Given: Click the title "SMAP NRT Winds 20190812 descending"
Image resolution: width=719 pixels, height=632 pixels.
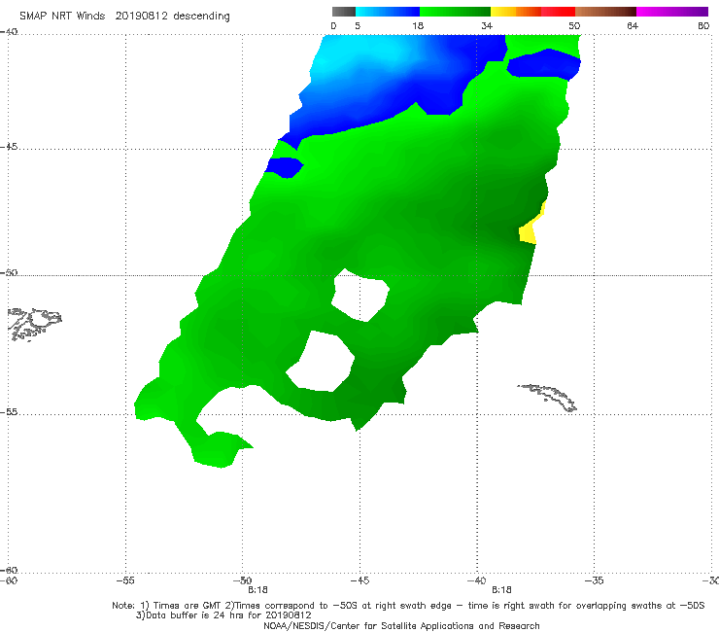Looking at the screenshot, I should [124, 16].
